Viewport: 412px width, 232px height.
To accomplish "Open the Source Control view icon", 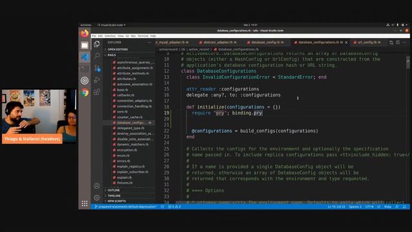I will coord(97,68).
